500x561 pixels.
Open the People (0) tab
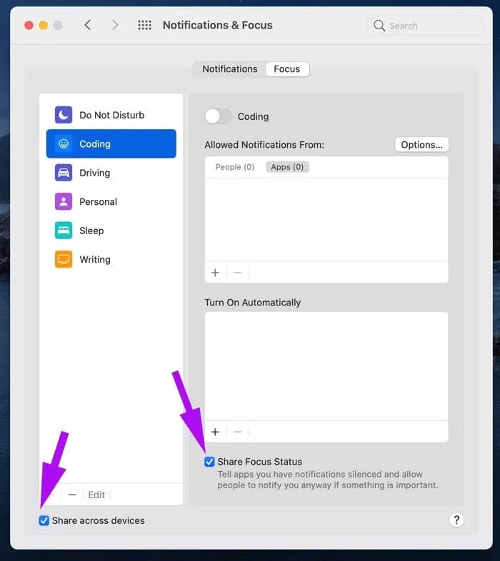(x=234, y=167)
